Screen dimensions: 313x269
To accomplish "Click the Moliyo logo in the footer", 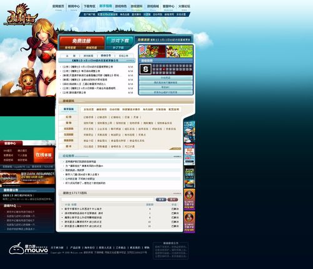I will coord(28,248).
